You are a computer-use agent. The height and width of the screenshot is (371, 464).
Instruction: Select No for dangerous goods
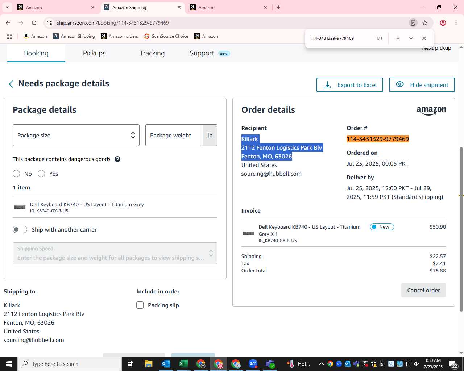pyautogui.click(x=16, y=174)
